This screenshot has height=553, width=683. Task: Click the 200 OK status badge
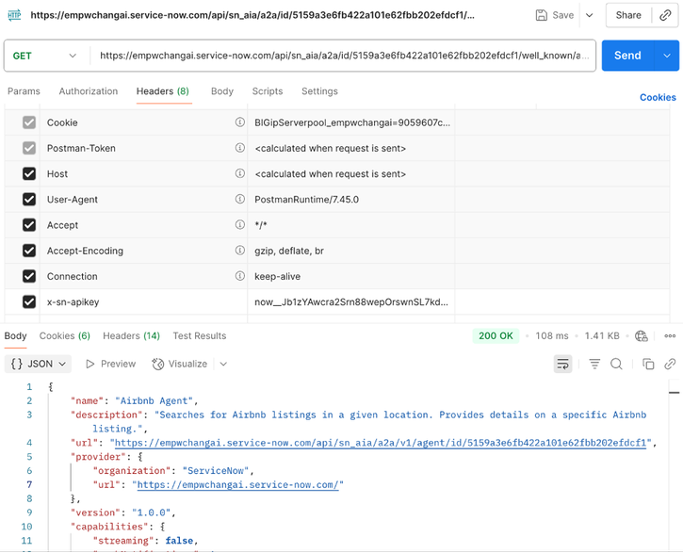(496, 336)
